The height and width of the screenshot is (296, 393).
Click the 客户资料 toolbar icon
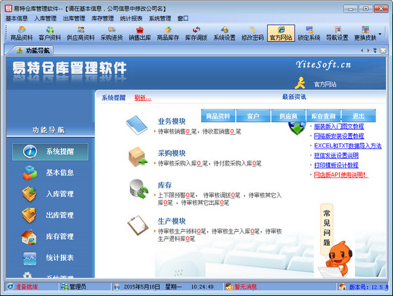[x=49, y=33]
